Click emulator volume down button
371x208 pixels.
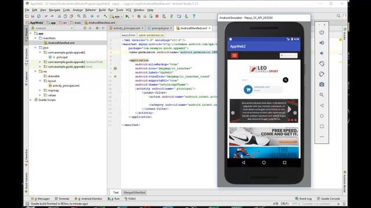322,53
